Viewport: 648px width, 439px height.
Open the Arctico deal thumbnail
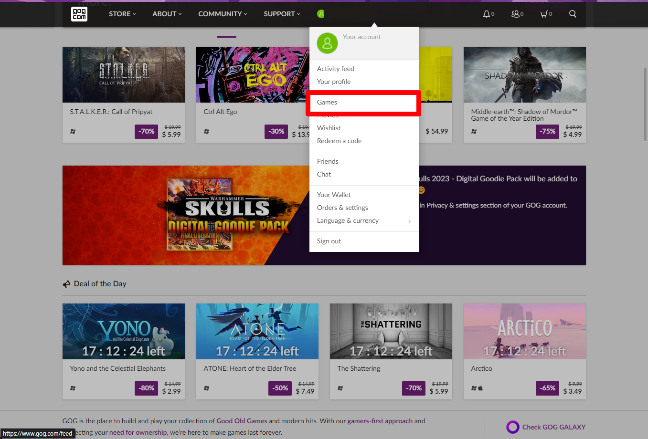coord(525,331)
